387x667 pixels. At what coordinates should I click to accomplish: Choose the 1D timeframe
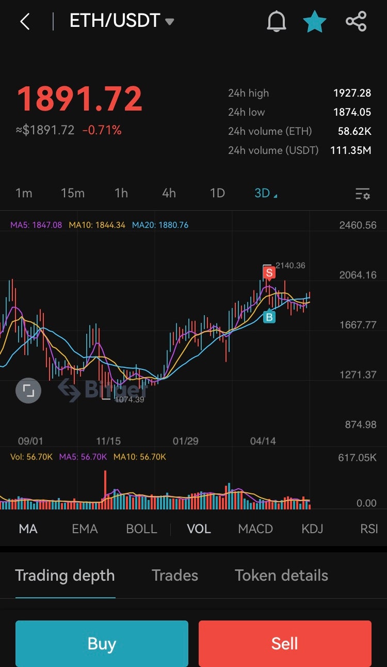pyautogui.click(x=217, y=193)
